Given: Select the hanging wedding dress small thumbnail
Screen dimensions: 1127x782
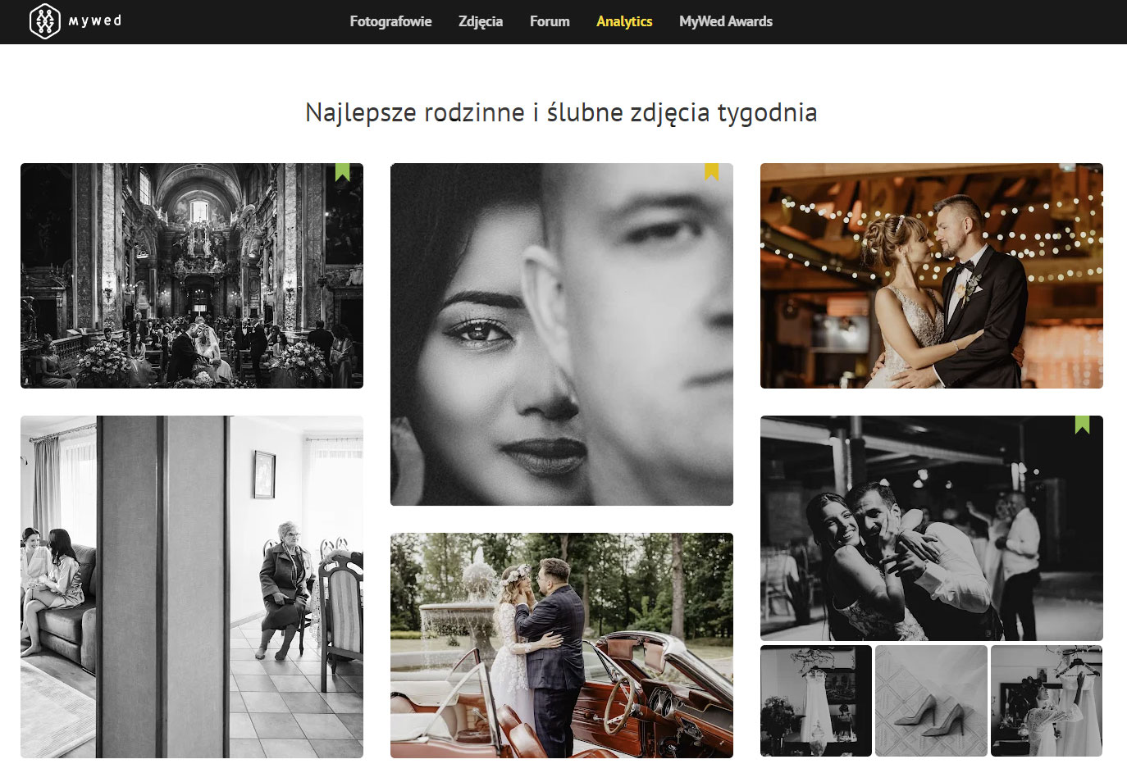Looking at the screenshot, I should (815, 700).
